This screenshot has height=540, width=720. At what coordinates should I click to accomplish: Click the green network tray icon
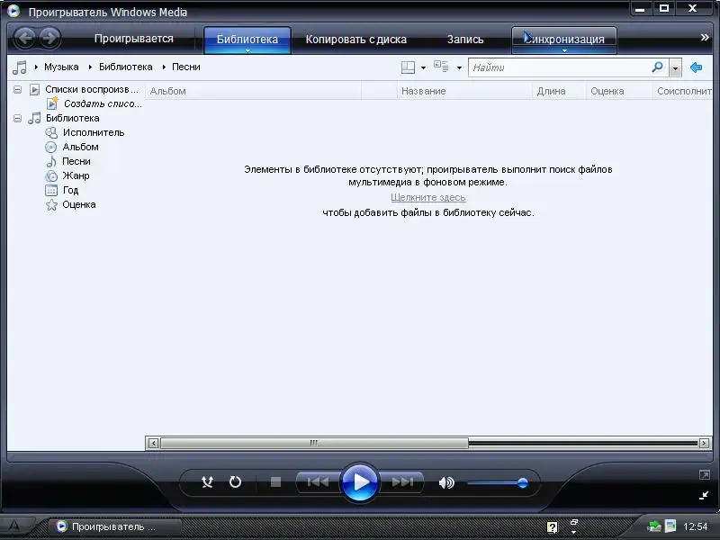[x=653, y=526]
